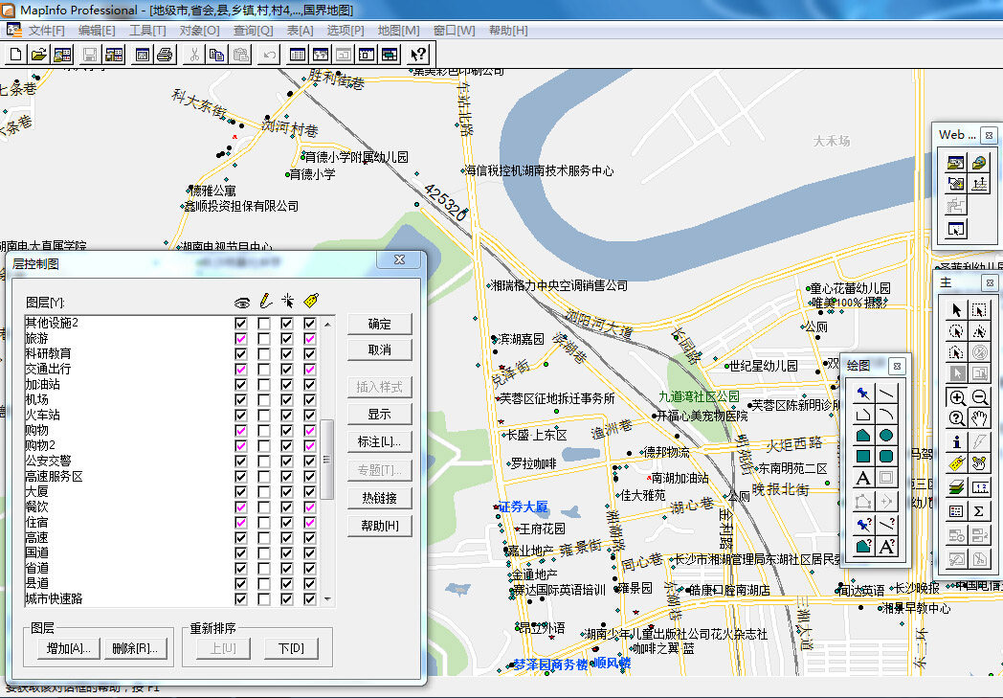This screenshot has width=1003, height=698.
Task: Click the Cut scissors icon
Action: point(192,55)
